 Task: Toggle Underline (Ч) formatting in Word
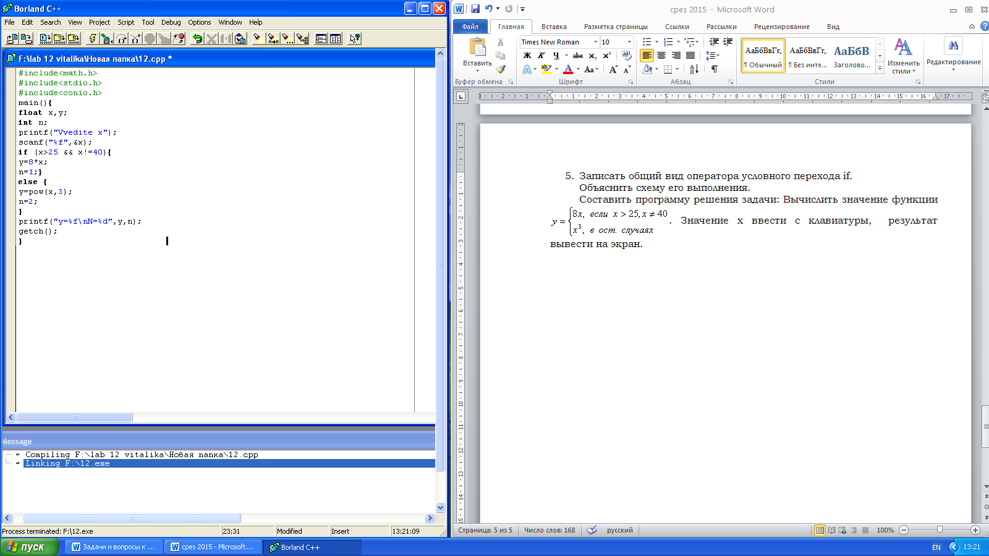(556, 56)
